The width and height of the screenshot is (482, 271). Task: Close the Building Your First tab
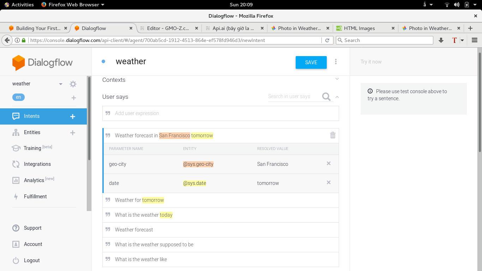coord(66,28)
